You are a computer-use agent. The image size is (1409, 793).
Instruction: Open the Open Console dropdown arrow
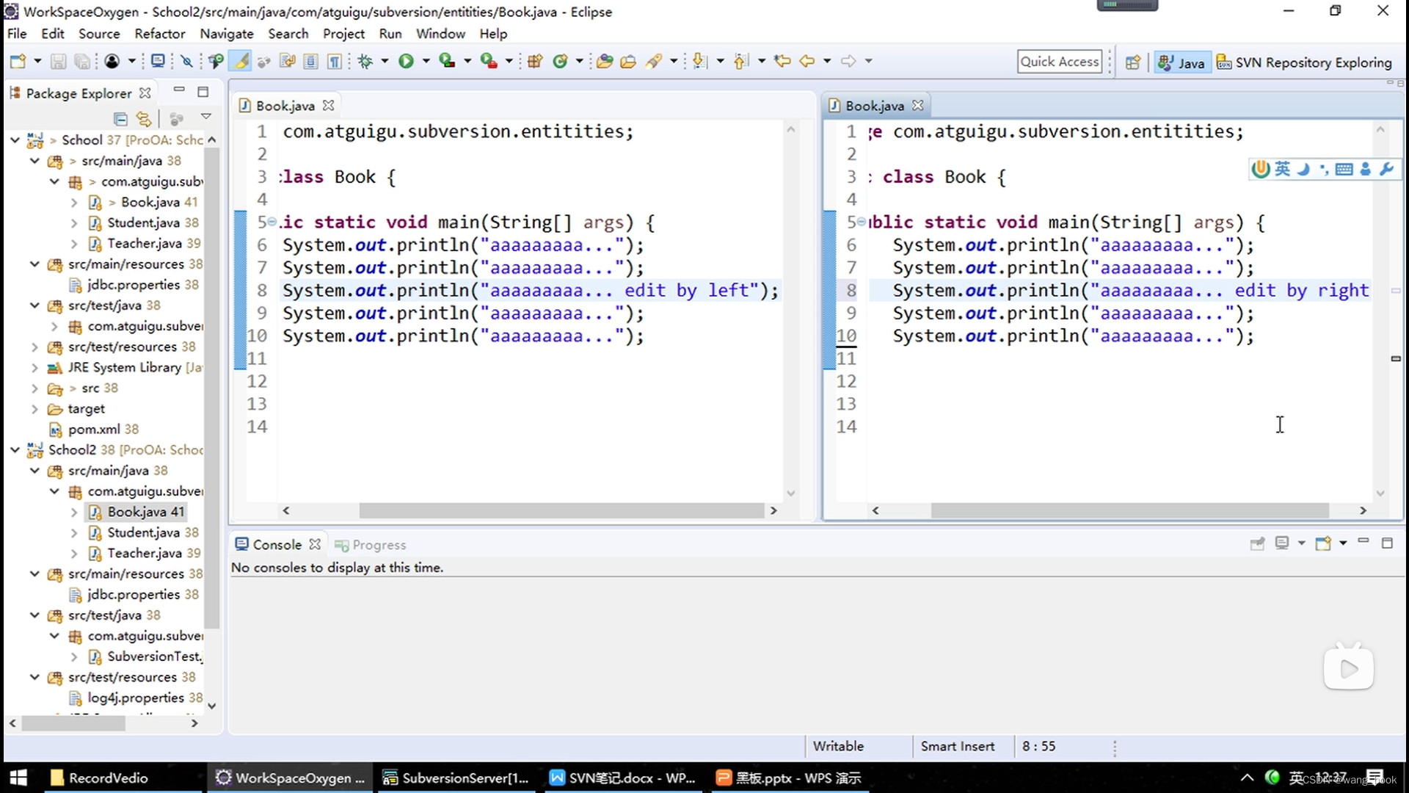coord(1343,543)
